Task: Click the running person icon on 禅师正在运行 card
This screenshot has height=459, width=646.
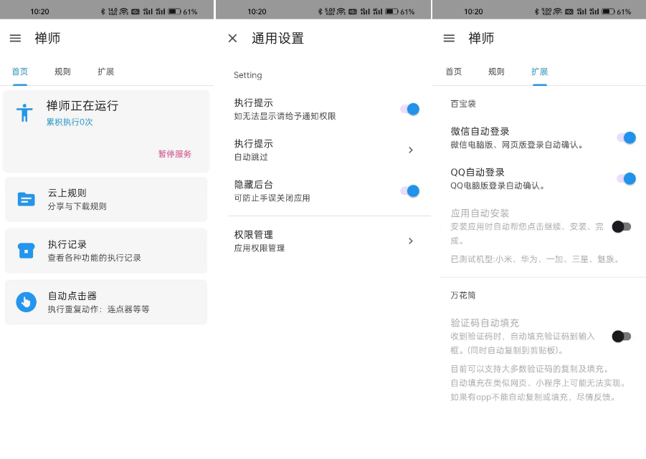Action: [x=26, y=111]
